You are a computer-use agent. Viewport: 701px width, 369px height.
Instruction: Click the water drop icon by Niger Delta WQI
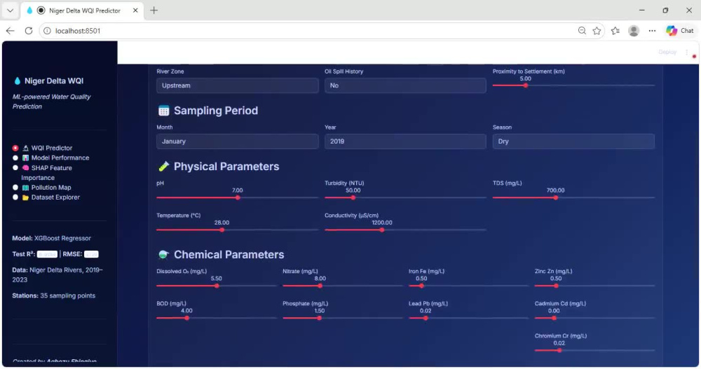(x=17, y=81)
